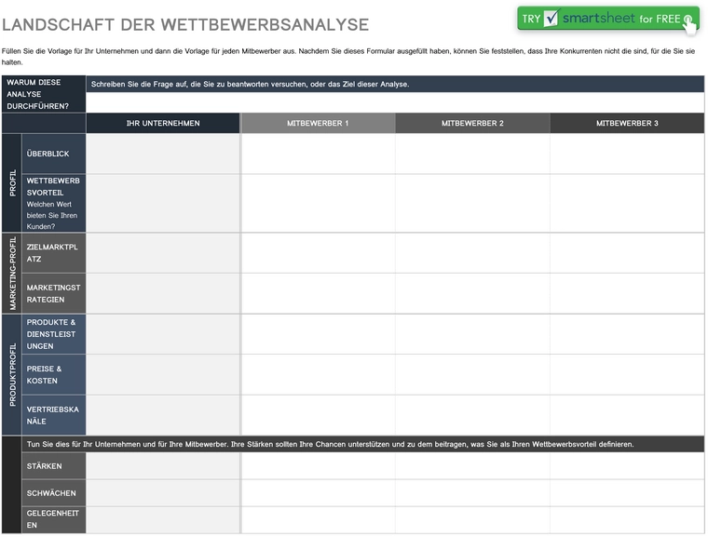Click the Zielmarktplatz cell under Mitbewerber 3
This screenshot has width=708, height=537.
(627, 253)
